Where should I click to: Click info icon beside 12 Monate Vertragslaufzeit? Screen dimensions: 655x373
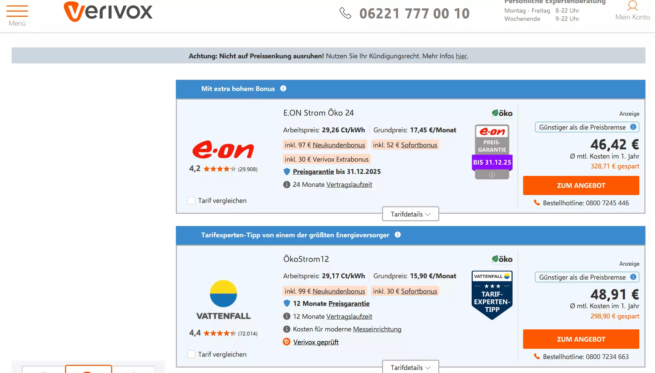(287, 316)
